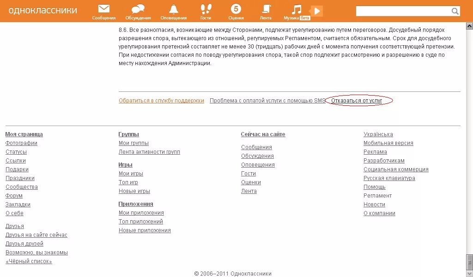Open Проблема с оплатой услуги с помощью SMS
This screenshot has height=277, width=473.
pos(267,101)
